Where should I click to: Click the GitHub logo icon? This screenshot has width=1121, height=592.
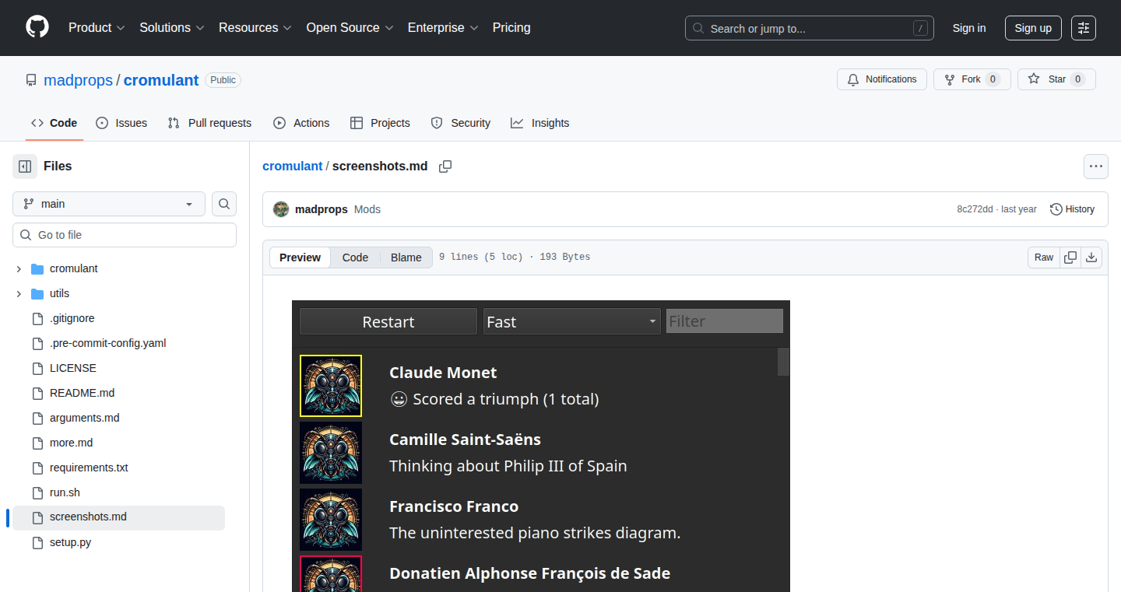[37, 27]
